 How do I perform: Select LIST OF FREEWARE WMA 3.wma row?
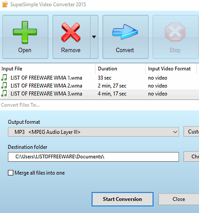pyautogui.click(x=99, y=94)
